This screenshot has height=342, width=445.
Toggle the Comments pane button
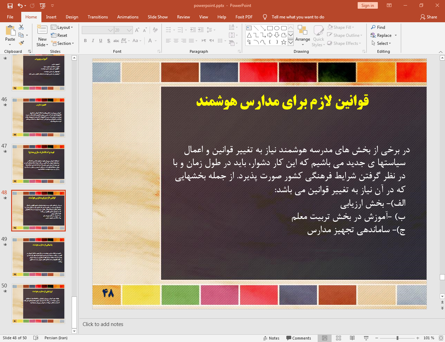pyautogui.click(x=299, y=338)
